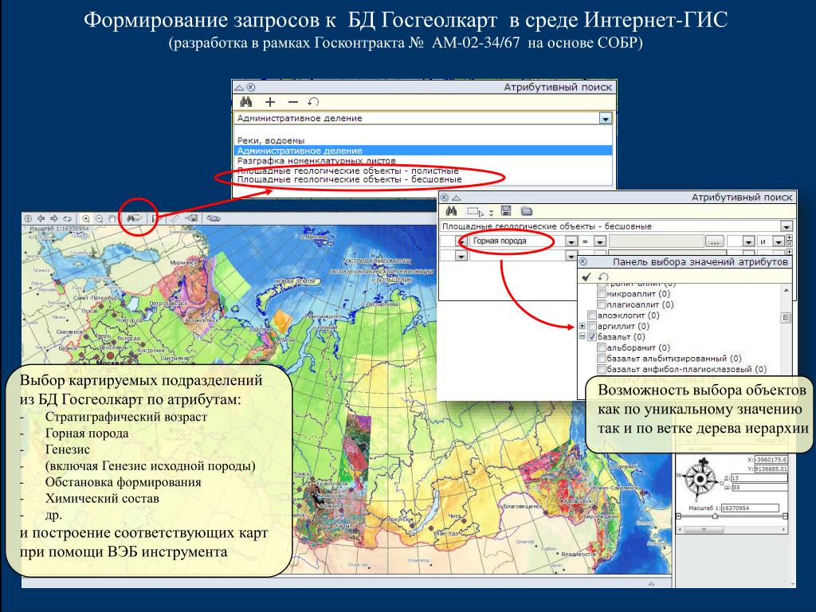
Task: Click the select-by-rectangle icon in lower window
Action: click(475, 211)
